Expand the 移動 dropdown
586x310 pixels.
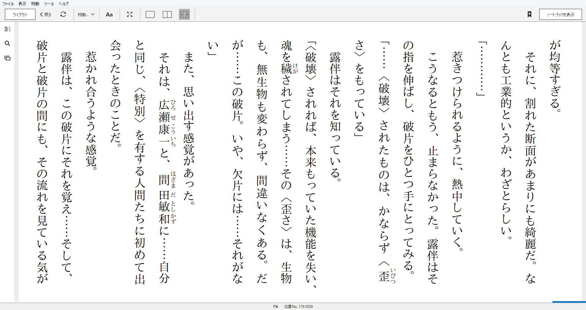86,14
